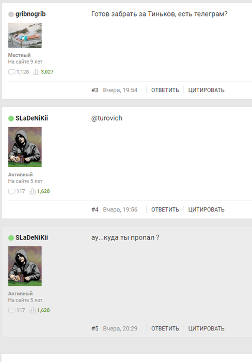Open the #5 post permalink number

[x=95, y=328]
